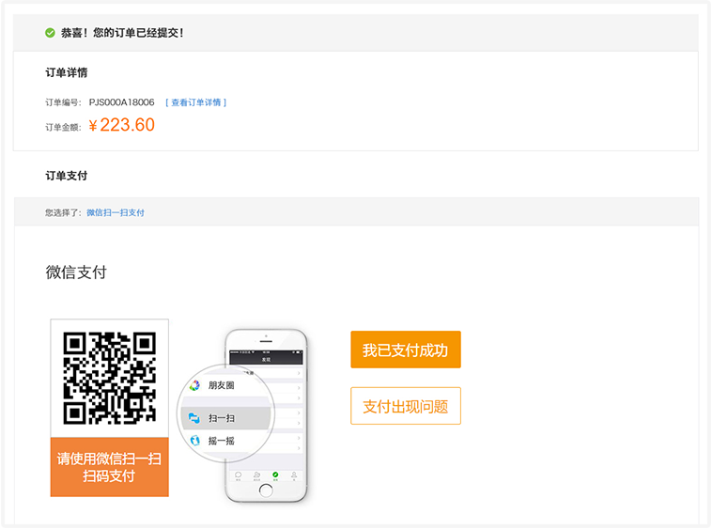Click the chat bubble tab icon on phone
712x529 pixels.
pos(238,475)
